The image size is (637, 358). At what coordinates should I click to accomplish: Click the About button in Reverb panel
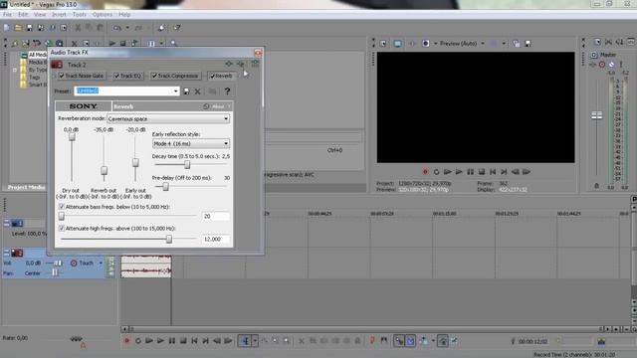(x=217, y=106)
